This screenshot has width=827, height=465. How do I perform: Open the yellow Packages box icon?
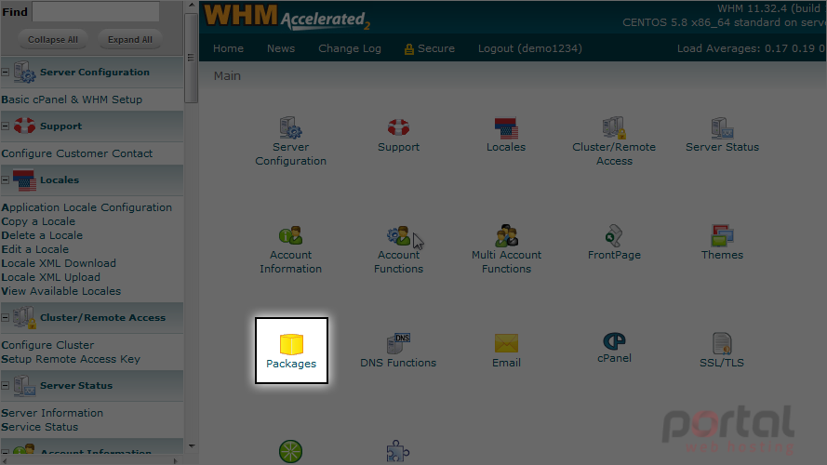291,344
